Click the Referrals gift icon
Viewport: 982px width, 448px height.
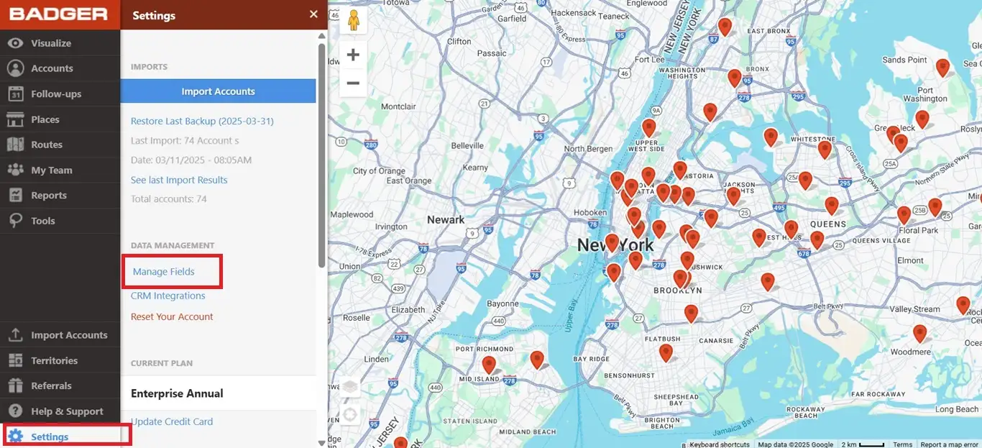pos(16,386)
